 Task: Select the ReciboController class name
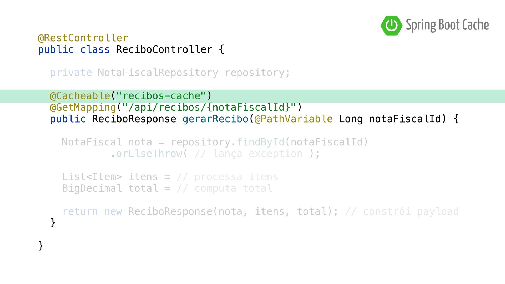point(164,50)
